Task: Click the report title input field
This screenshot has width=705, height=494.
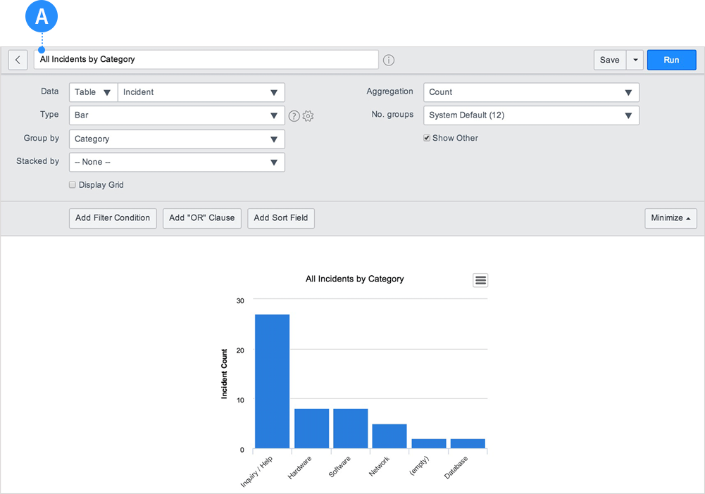Action: pos(206,60)
